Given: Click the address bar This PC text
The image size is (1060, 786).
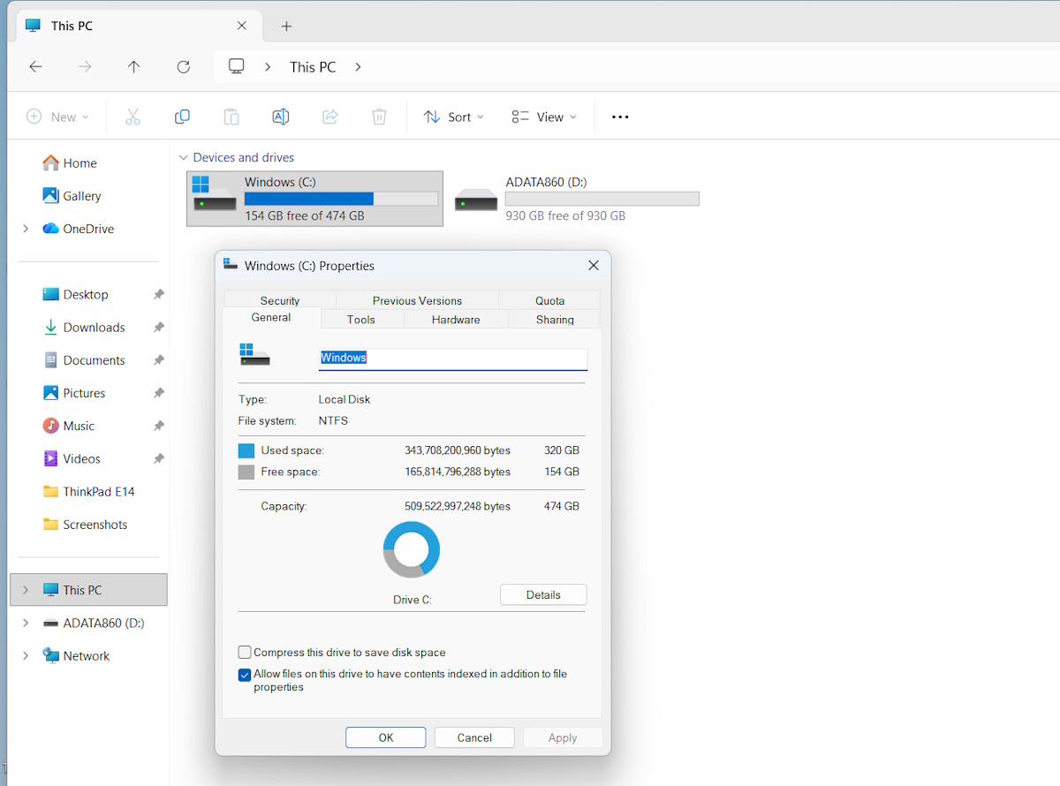Looking at the screenshot, I should click(x=313, y=67).
